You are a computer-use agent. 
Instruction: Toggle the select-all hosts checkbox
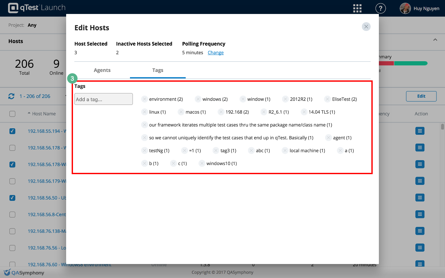pos(12,114)
